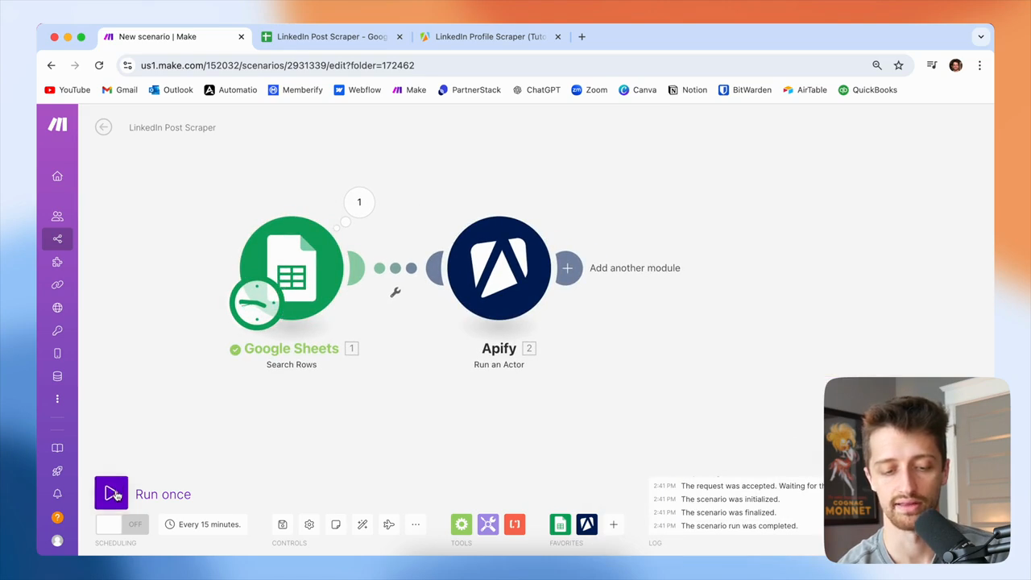Open the book documentation icon in sidebar
This screenshot has height=580, width=1031.
click(57, 448)
